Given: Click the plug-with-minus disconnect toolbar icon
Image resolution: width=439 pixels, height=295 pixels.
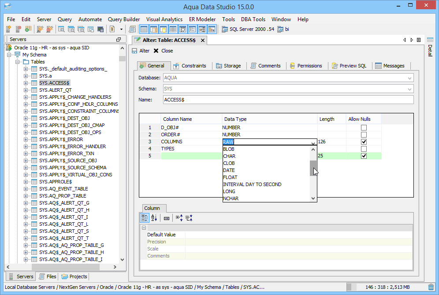Looking at the screenshot, I should (50, 29).
